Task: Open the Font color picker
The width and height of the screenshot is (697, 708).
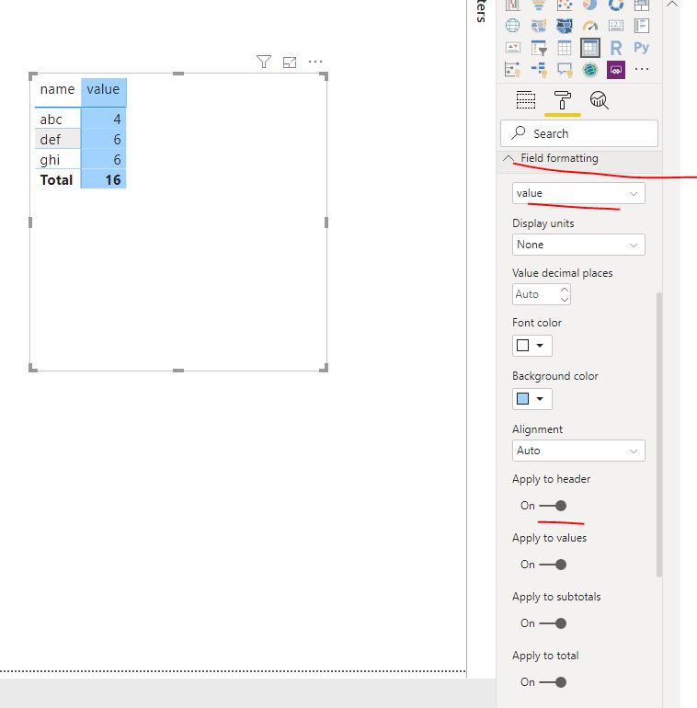Action: tap(532, 346)
